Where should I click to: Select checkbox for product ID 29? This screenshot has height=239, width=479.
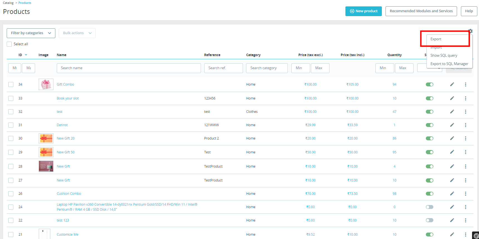pos(11,152)
